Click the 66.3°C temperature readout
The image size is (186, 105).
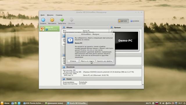click(x=149, y=103)
